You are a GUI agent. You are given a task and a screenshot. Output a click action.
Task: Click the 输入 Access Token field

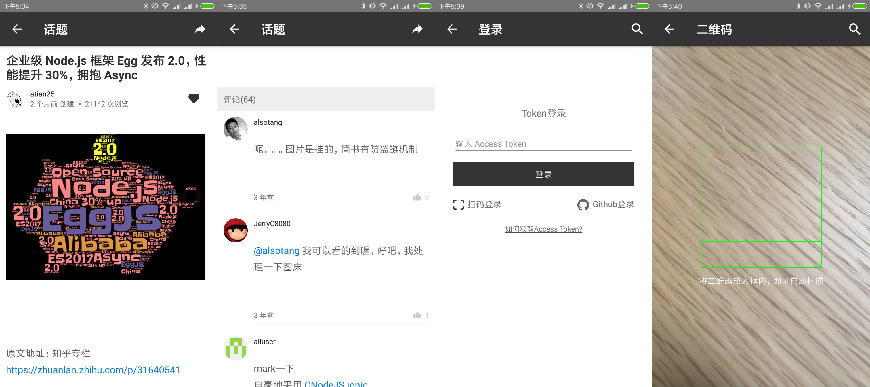[x=543, y=144]
